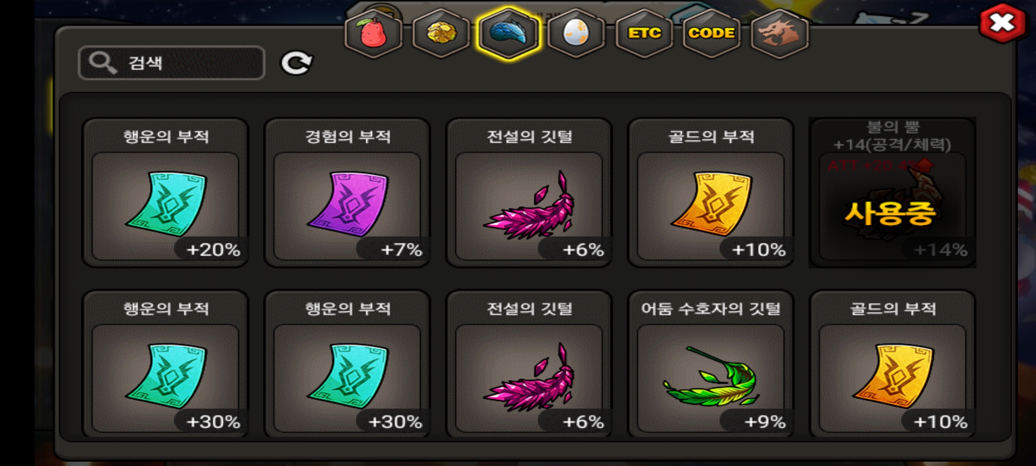Screen dimensions: 1036x466
Task: Switch to the ETC tab
Action: [644, 33]
